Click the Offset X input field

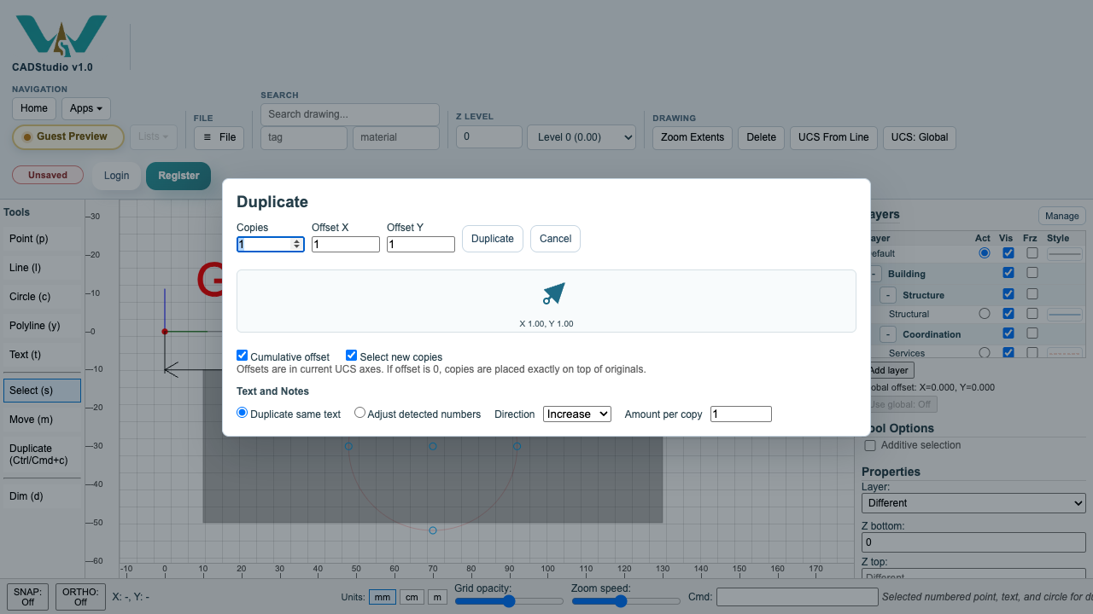click(x=346, y=245)
